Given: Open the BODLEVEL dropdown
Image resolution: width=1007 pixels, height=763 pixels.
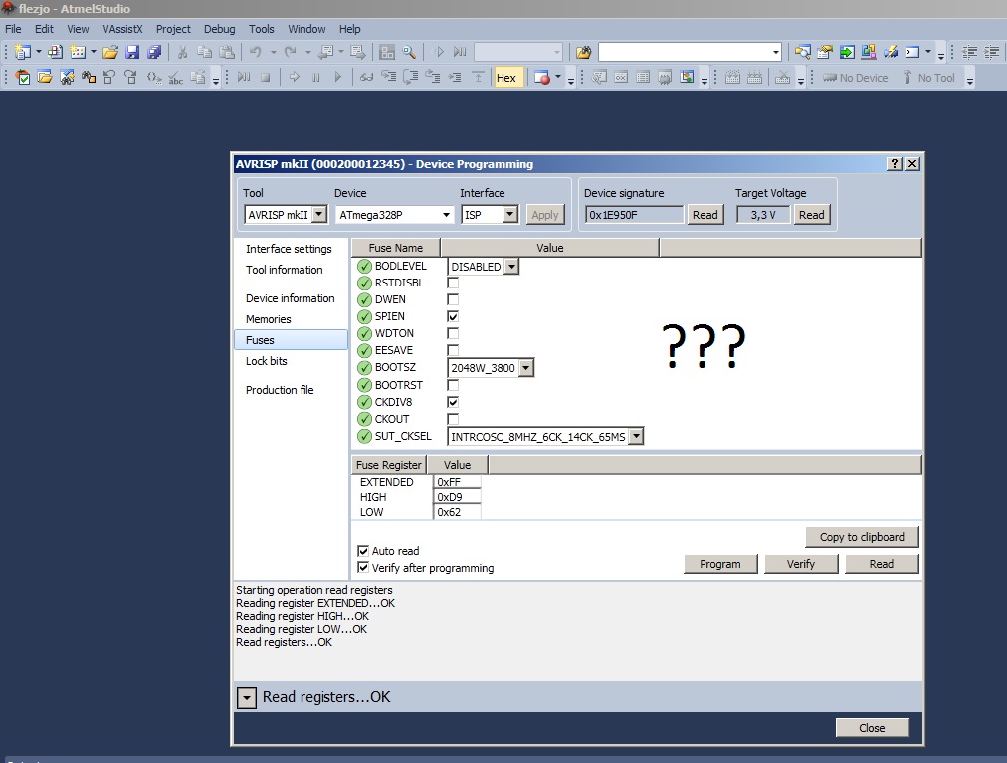Looking at the screenshot, I should point(511,267).
